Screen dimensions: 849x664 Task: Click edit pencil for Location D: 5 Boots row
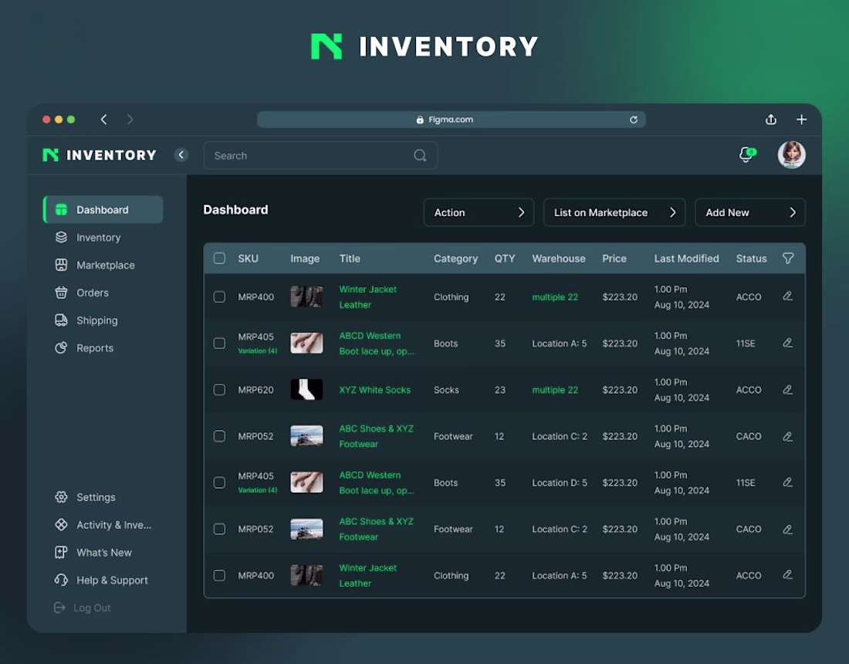pos(787,483)
